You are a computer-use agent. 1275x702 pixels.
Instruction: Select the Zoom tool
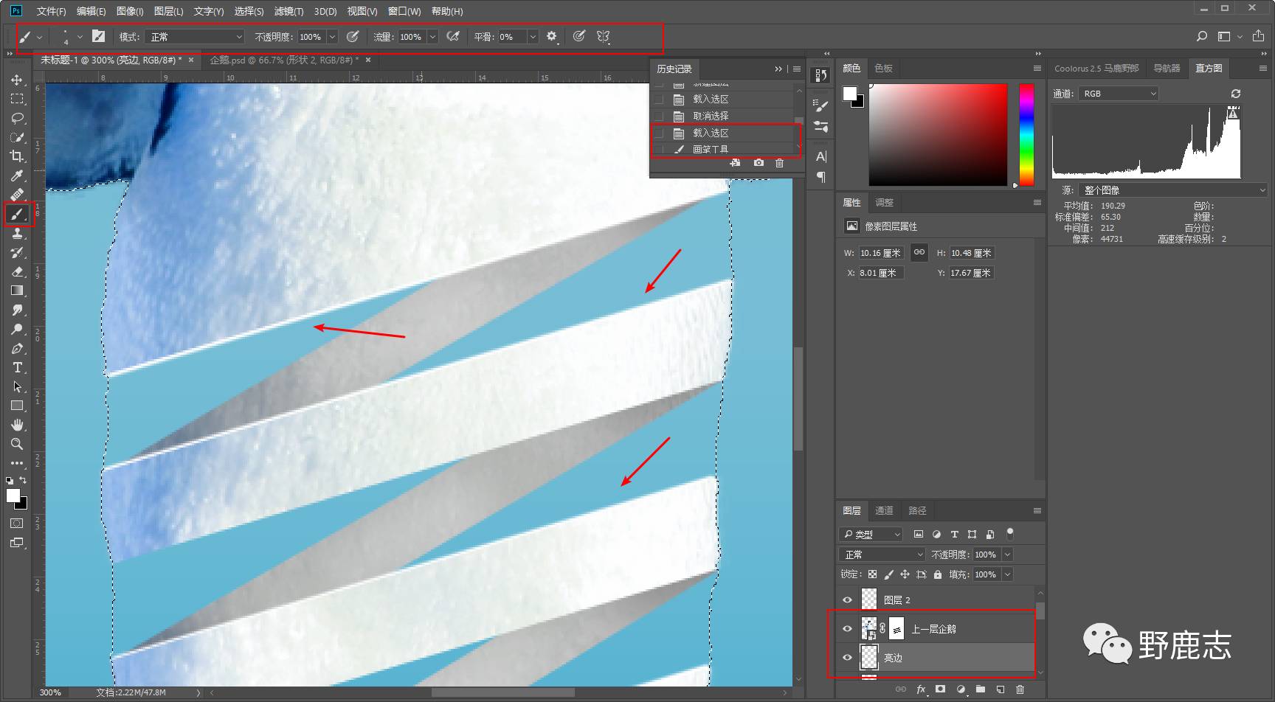click(x=17, y=444)
